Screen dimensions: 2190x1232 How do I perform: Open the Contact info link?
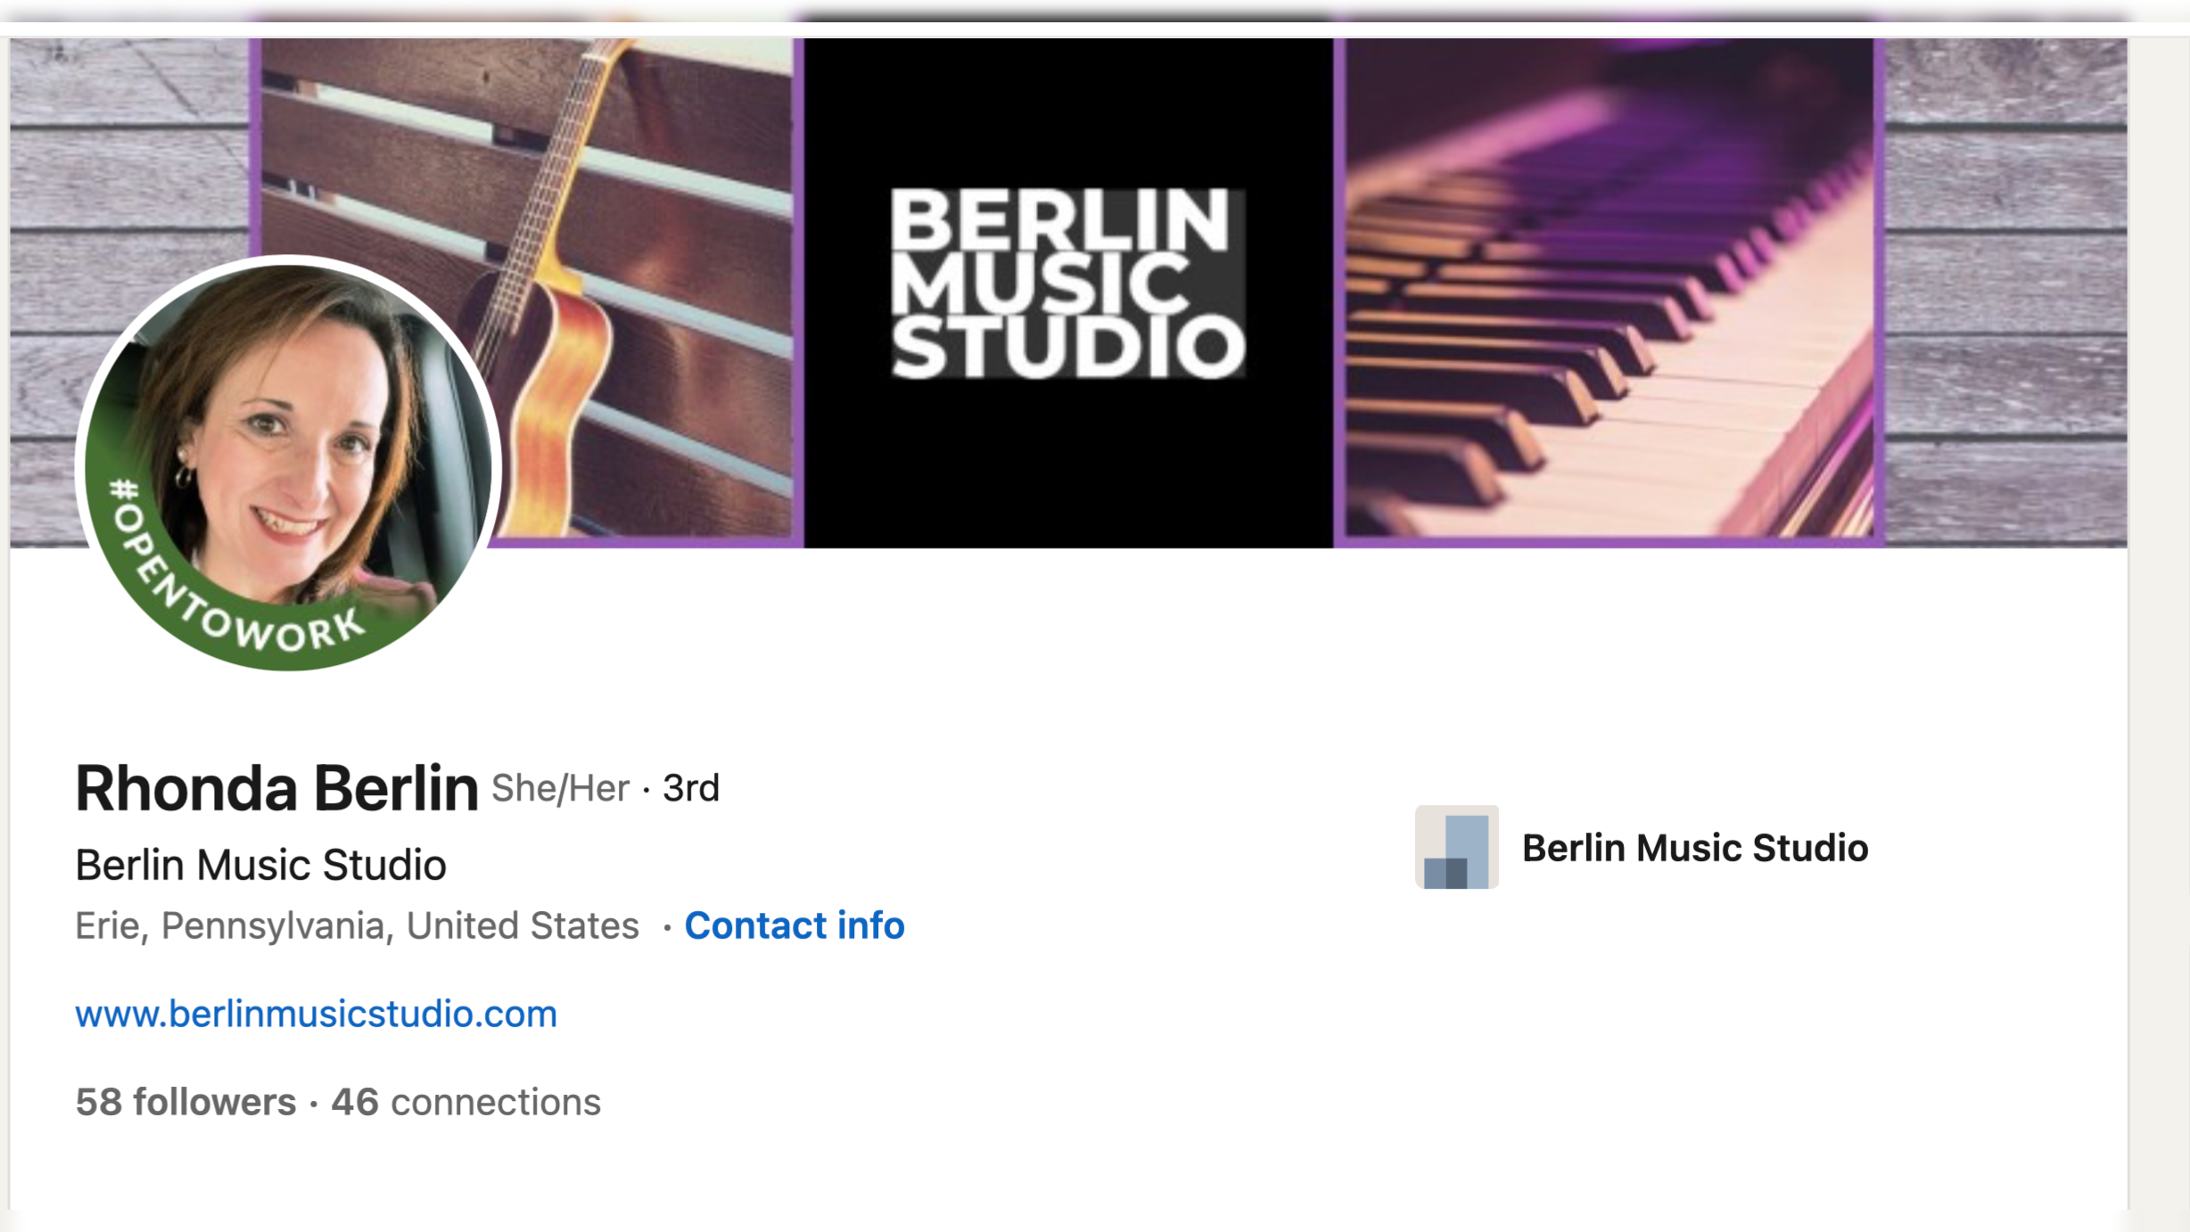[794, 925]
